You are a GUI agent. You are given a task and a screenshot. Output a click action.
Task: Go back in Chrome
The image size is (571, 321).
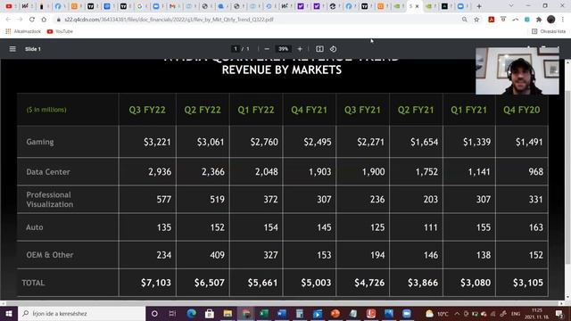click(8, 20)
